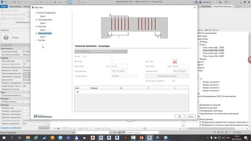Click the bar color swatch in Main Bars dialog
Screen dimensions: 251x141
pos(175,61)
